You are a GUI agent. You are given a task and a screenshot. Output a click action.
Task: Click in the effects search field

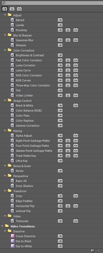53,3
